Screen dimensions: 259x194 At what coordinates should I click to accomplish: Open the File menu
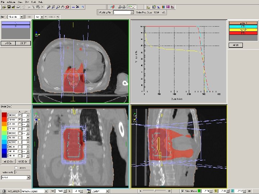(x=3, y=2)
